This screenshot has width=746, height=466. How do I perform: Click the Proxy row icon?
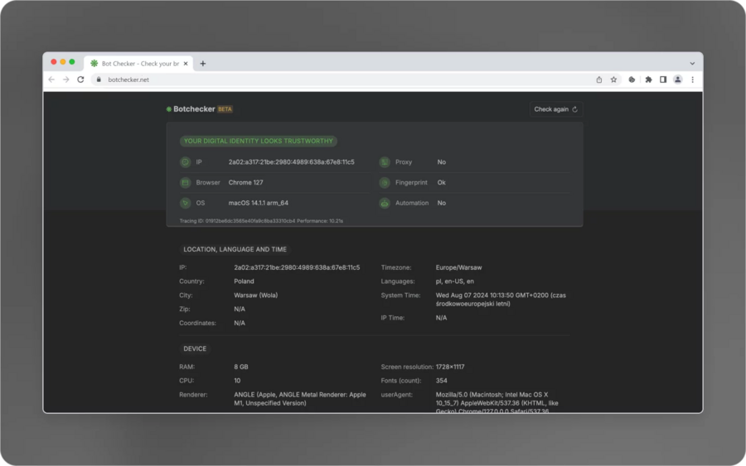(385, 162)
